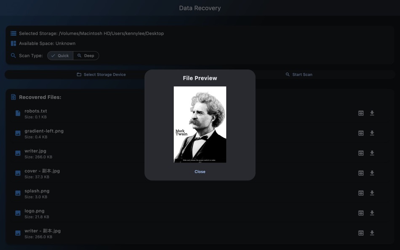Download the splash.png file
Viewport: 400px width, 250px height.
click(372, 193)
